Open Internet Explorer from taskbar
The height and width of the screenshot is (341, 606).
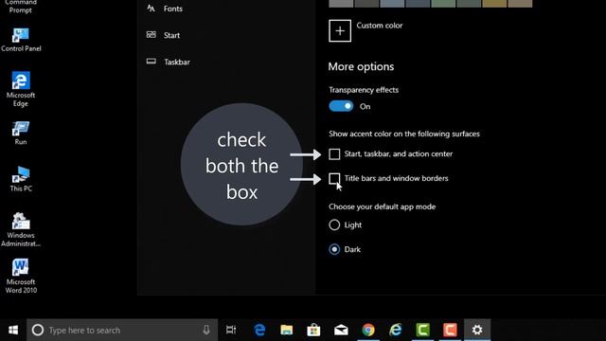396,330
